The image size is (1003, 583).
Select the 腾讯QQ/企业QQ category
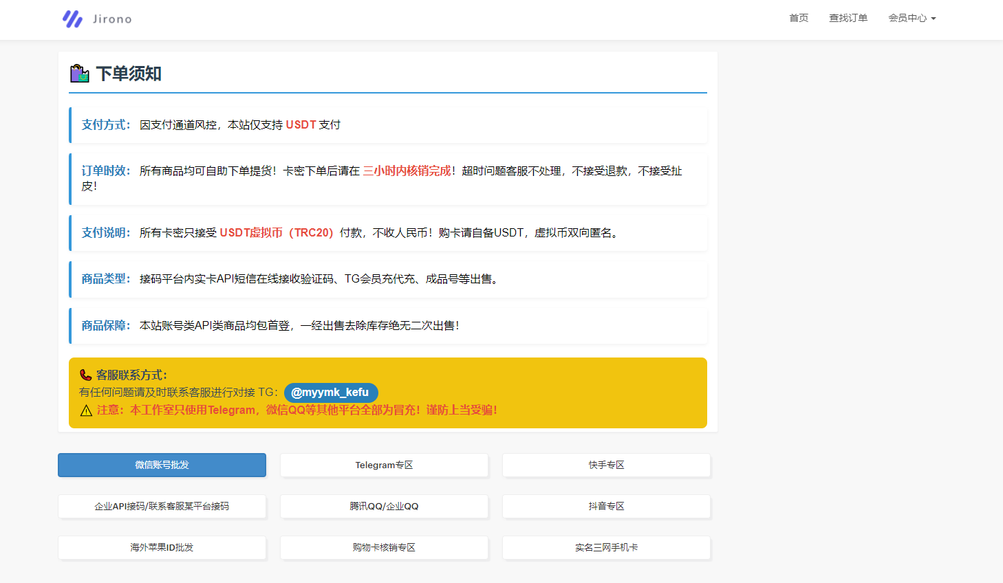[384, 506]
